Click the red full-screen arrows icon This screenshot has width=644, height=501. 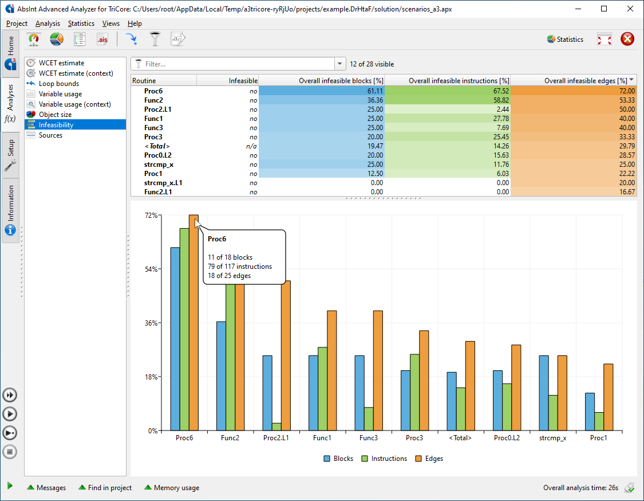605,40
